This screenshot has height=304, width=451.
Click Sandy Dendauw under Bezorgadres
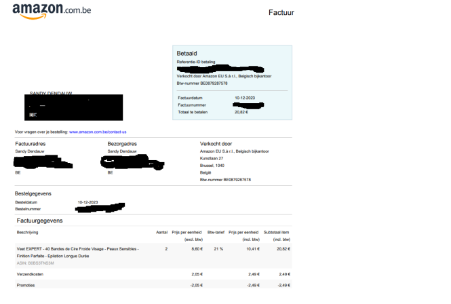122,151
